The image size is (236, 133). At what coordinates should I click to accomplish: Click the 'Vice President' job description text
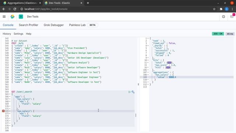[77, 48]
